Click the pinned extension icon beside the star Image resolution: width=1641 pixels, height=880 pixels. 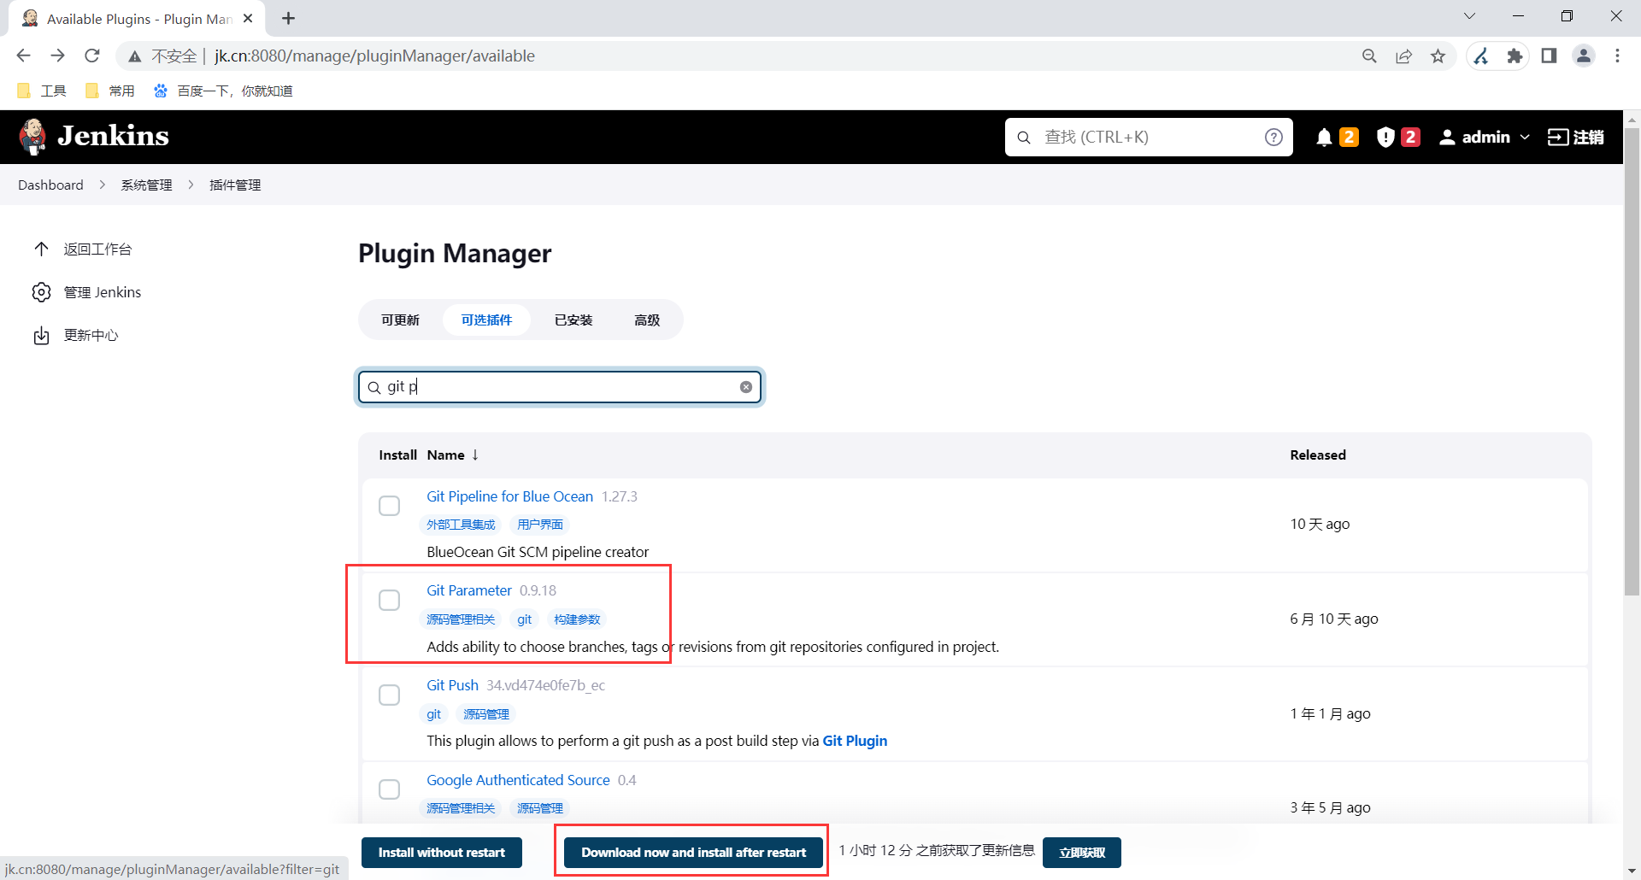1481,56
